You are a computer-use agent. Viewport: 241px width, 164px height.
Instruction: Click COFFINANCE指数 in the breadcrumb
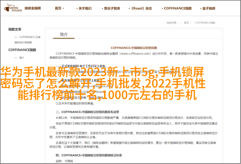[205, 23]
